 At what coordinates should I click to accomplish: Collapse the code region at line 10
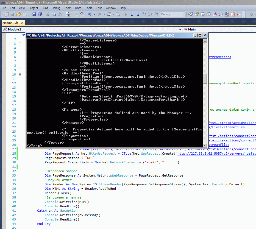(20, 74)
